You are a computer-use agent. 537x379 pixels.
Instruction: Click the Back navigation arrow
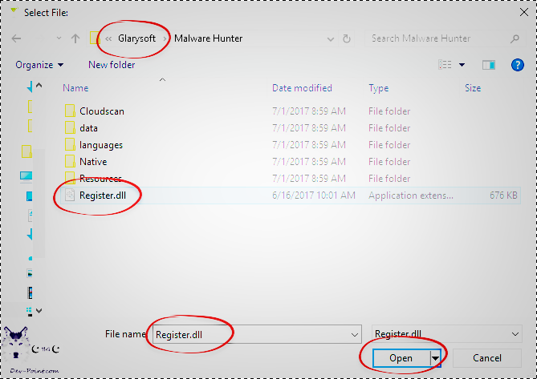pos(18,38)
